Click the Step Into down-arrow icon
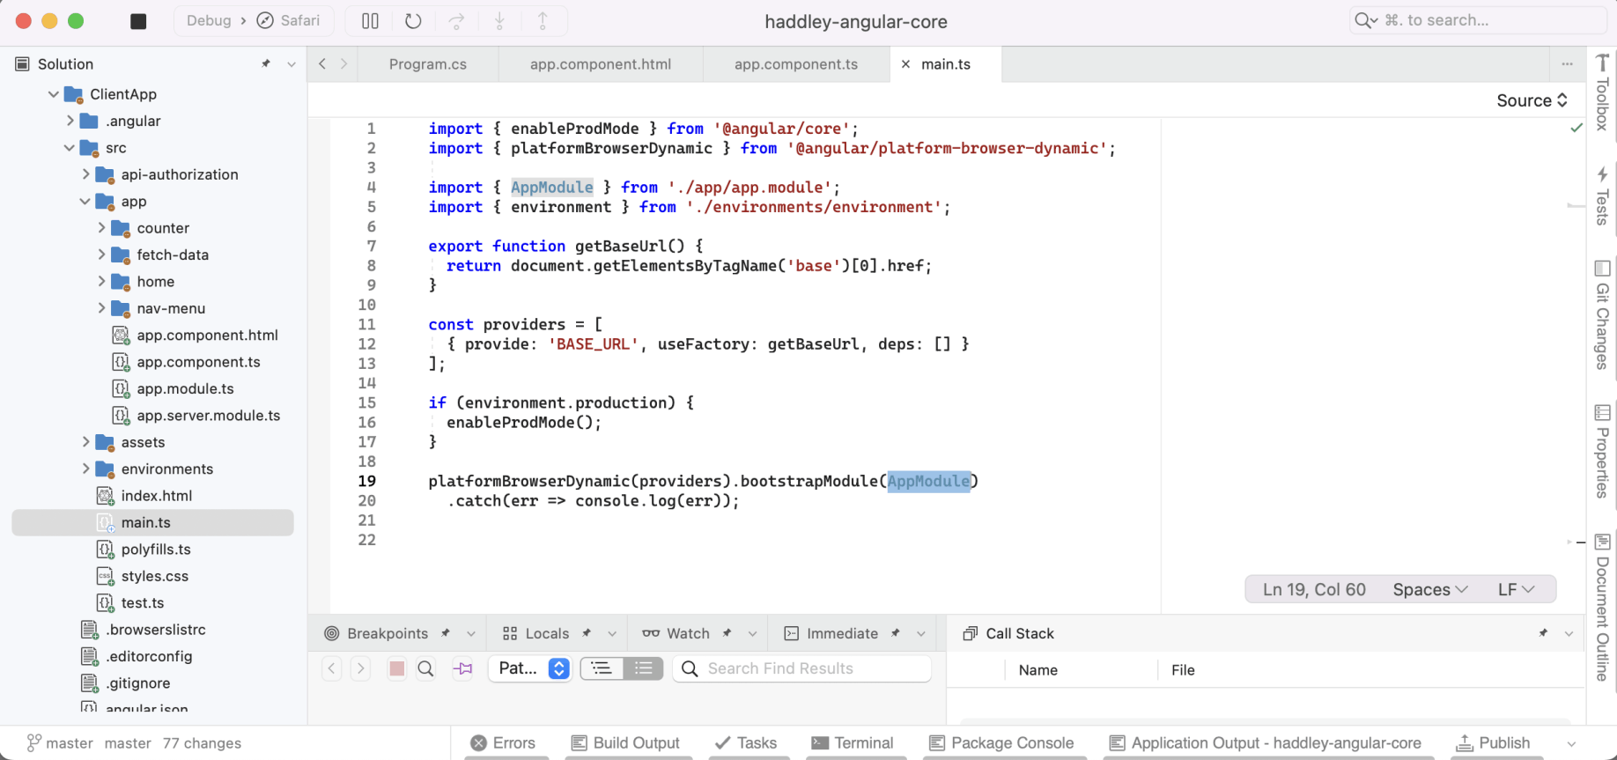Viewport: 1617px width, 760px height. pyautogui.click(x=499, y=21)
